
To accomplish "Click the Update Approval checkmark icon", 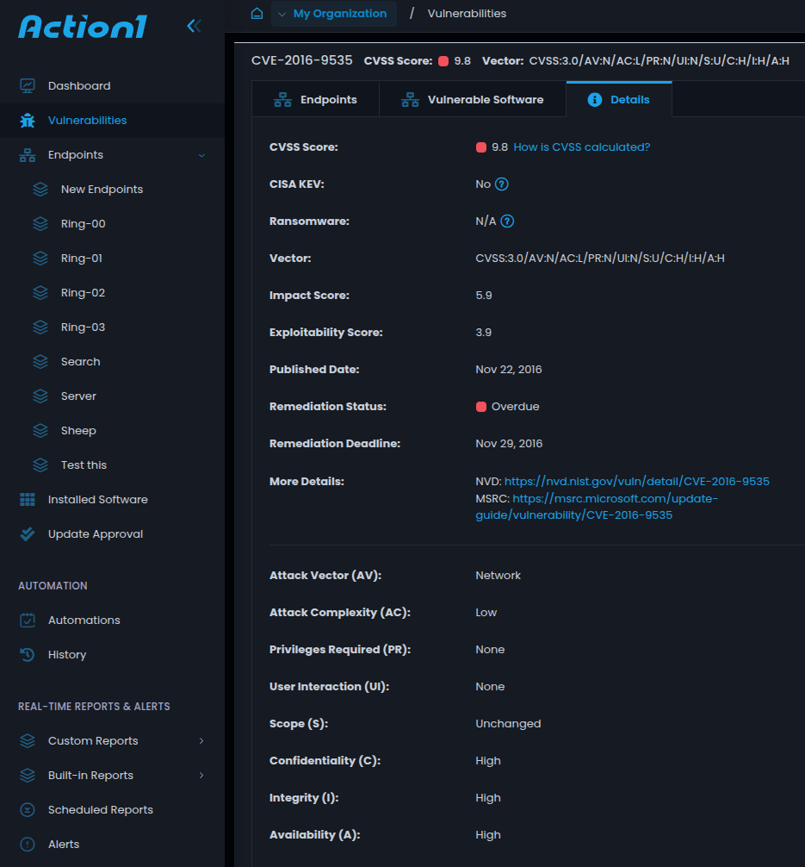I will pyautogui.click(x=28, y=534).
